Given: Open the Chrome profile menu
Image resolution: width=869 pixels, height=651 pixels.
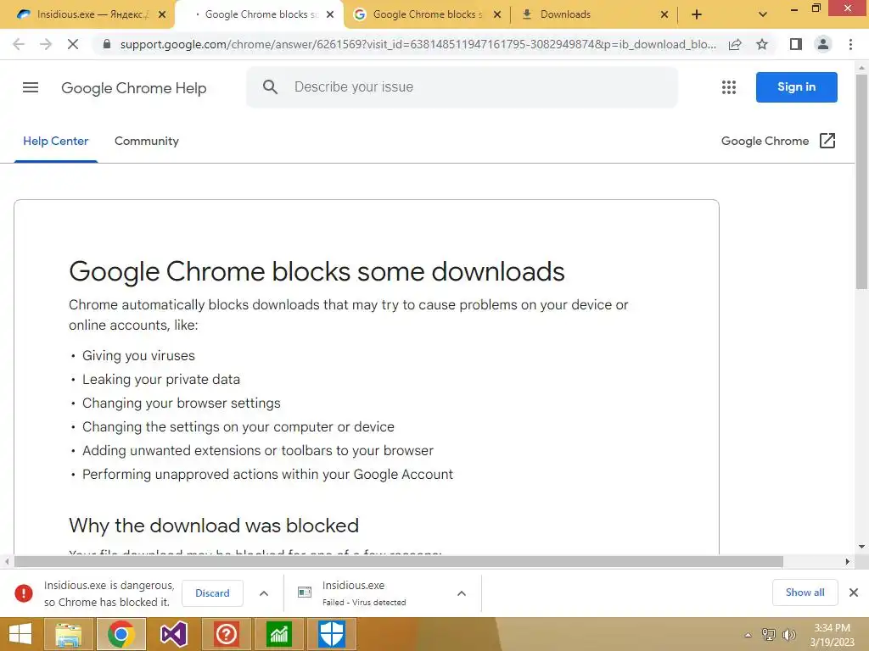Looking at the screenshot, I should click(823, 44).
